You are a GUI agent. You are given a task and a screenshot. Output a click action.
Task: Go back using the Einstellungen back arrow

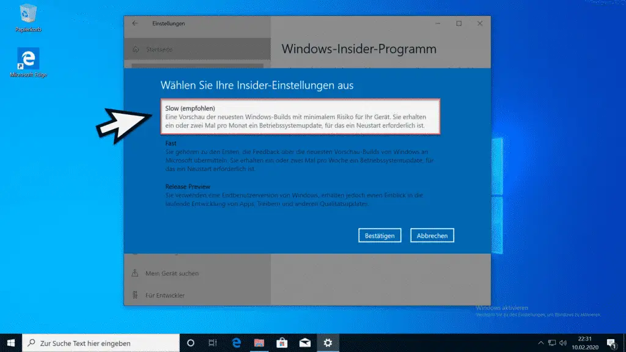click(135, 23)
